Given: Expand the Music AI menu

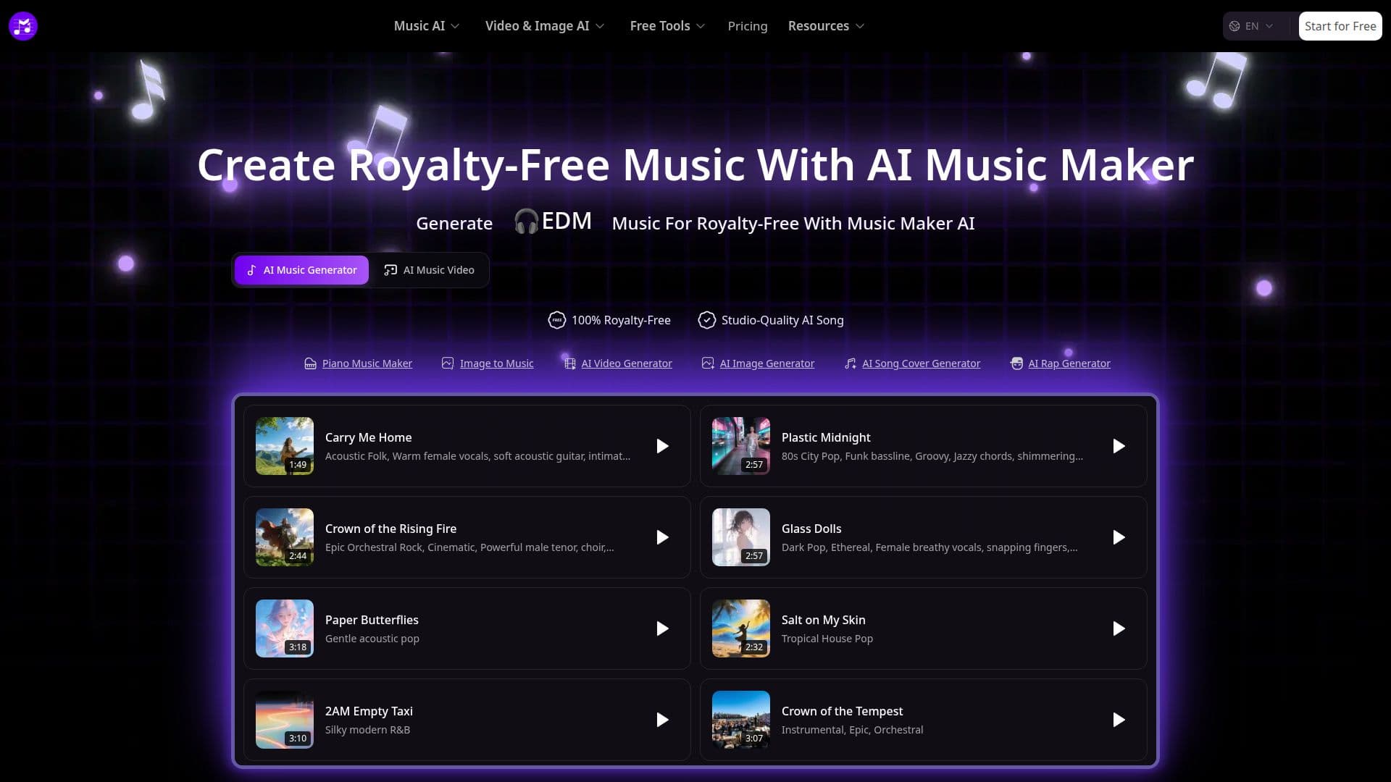Looking at the screenshot, I should [426, 26].
